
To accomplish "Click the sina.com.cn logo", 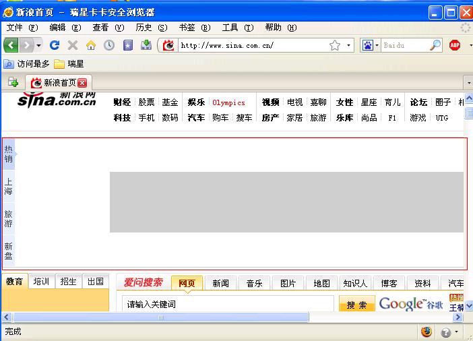I will 57,99.
